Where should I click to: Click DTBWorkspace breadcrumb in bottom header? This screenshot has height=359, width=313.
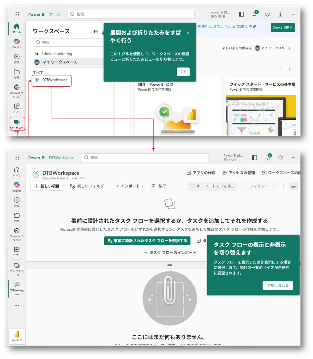point(62,158)
